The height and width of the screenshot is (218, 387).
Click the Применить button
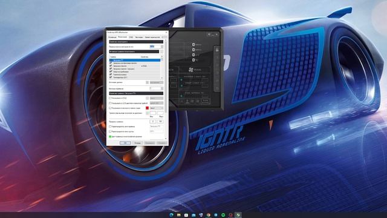click(x=149, y=143)
